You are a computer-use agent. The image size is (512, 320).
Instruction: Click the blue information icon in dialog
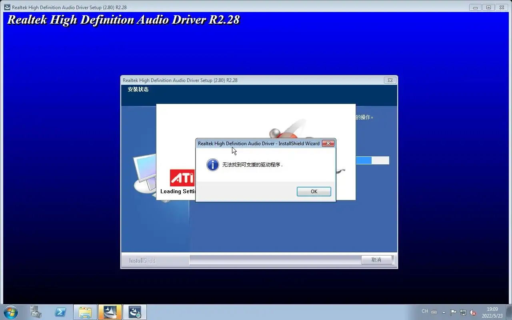212,164
